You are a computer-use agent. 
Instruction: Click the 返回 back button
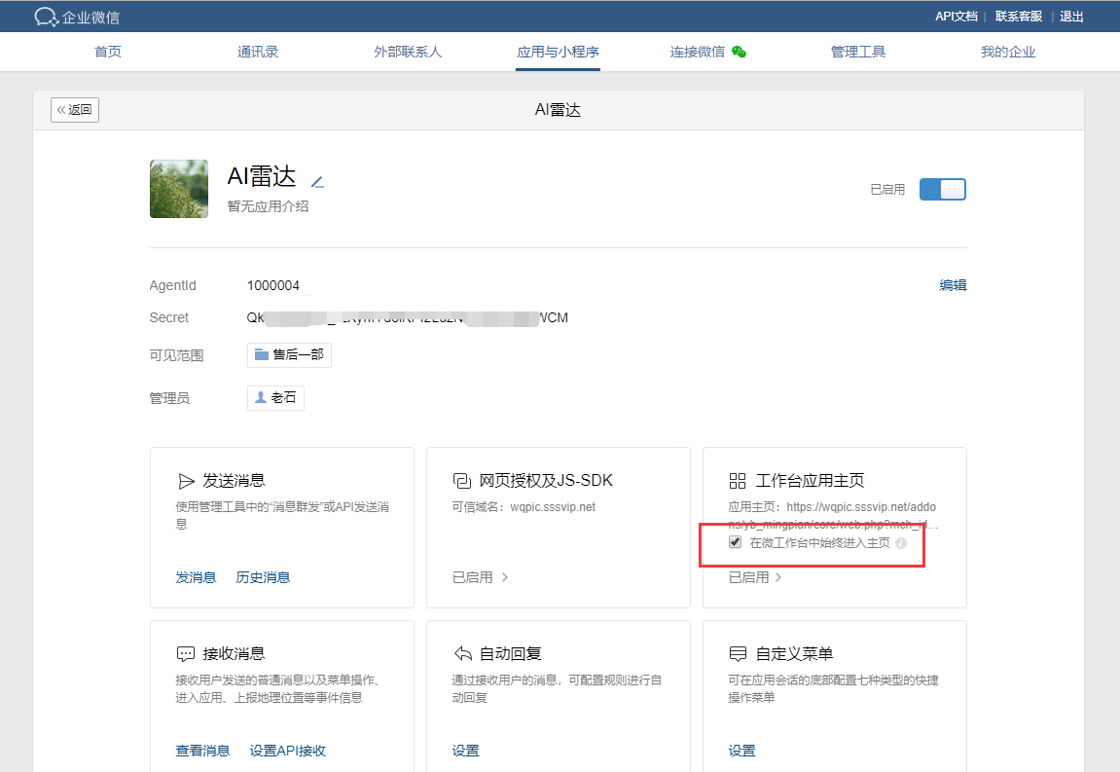[x=75, y=110]
